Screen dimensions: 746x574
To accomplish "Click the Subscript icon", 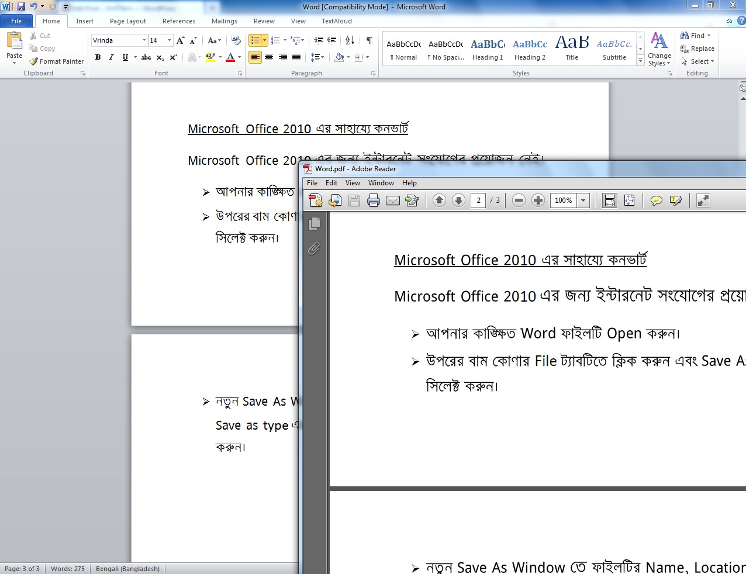I will tap(160, 57).
